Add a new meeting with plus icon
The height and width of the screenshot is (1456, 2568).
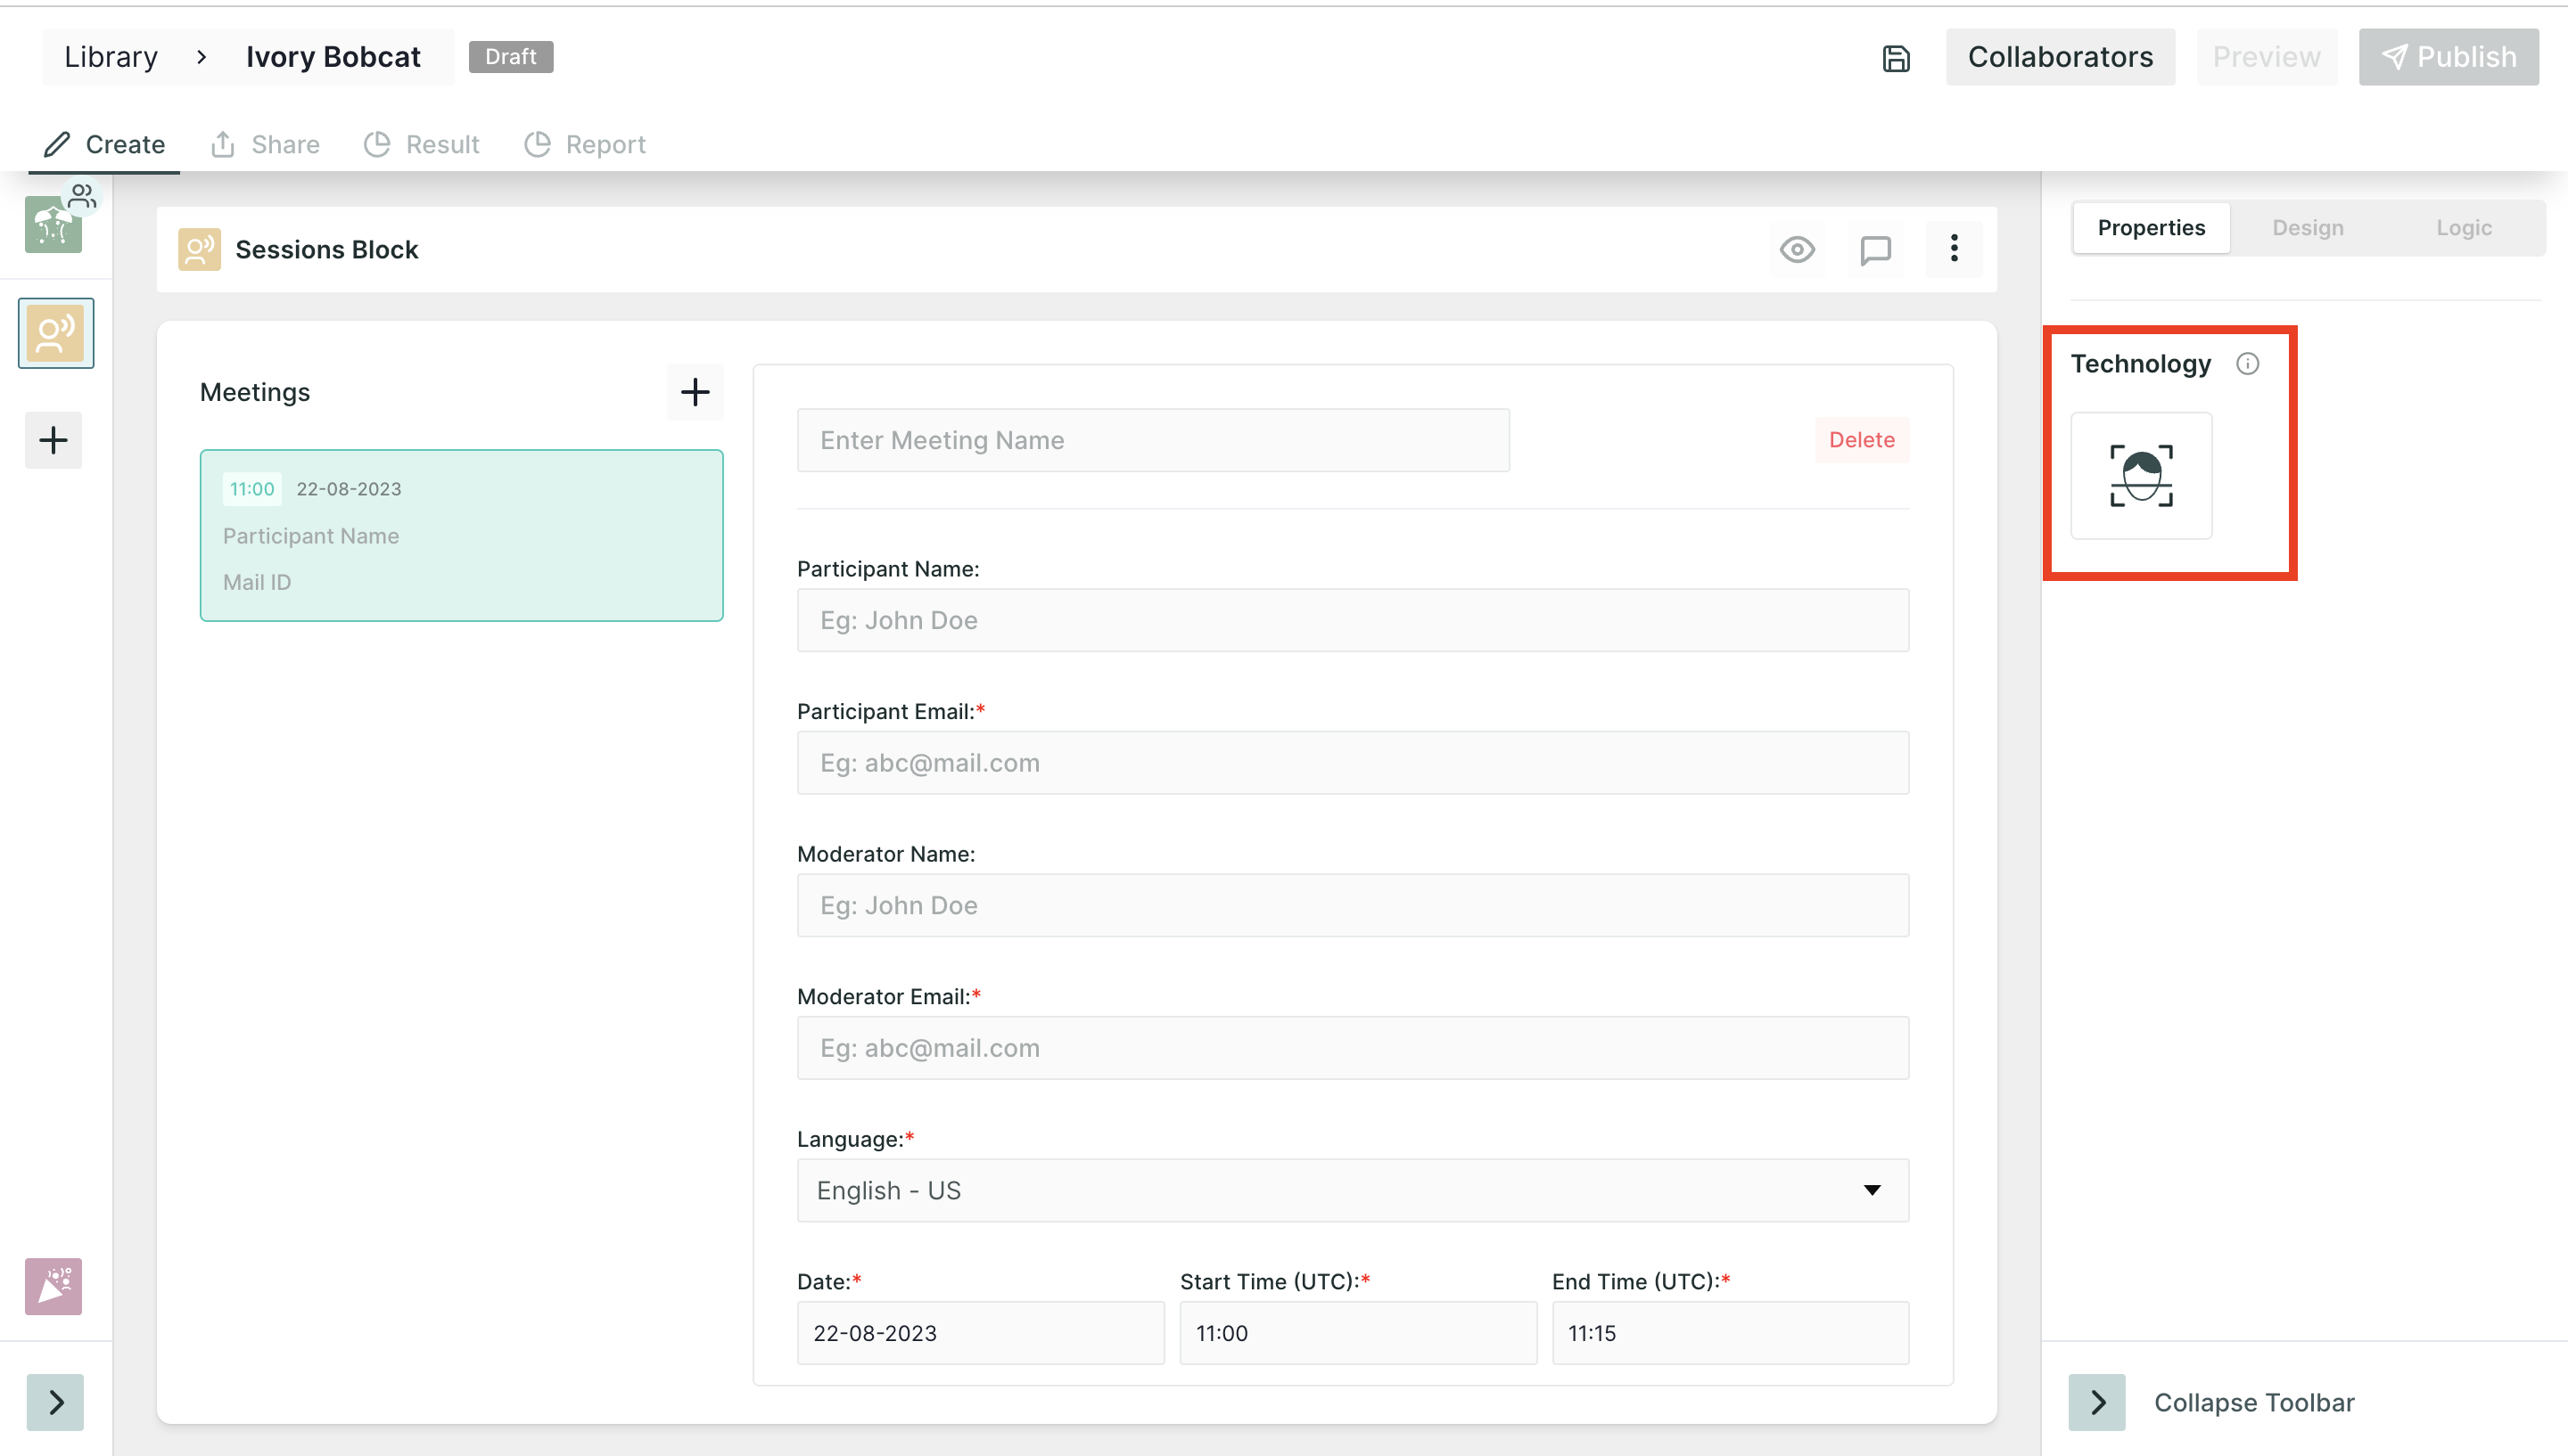click(695, 392)
